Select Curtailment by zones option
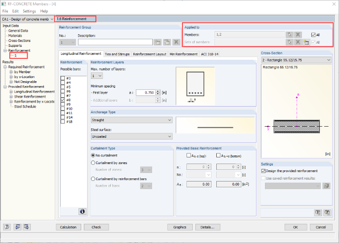 tap(93, 163)
